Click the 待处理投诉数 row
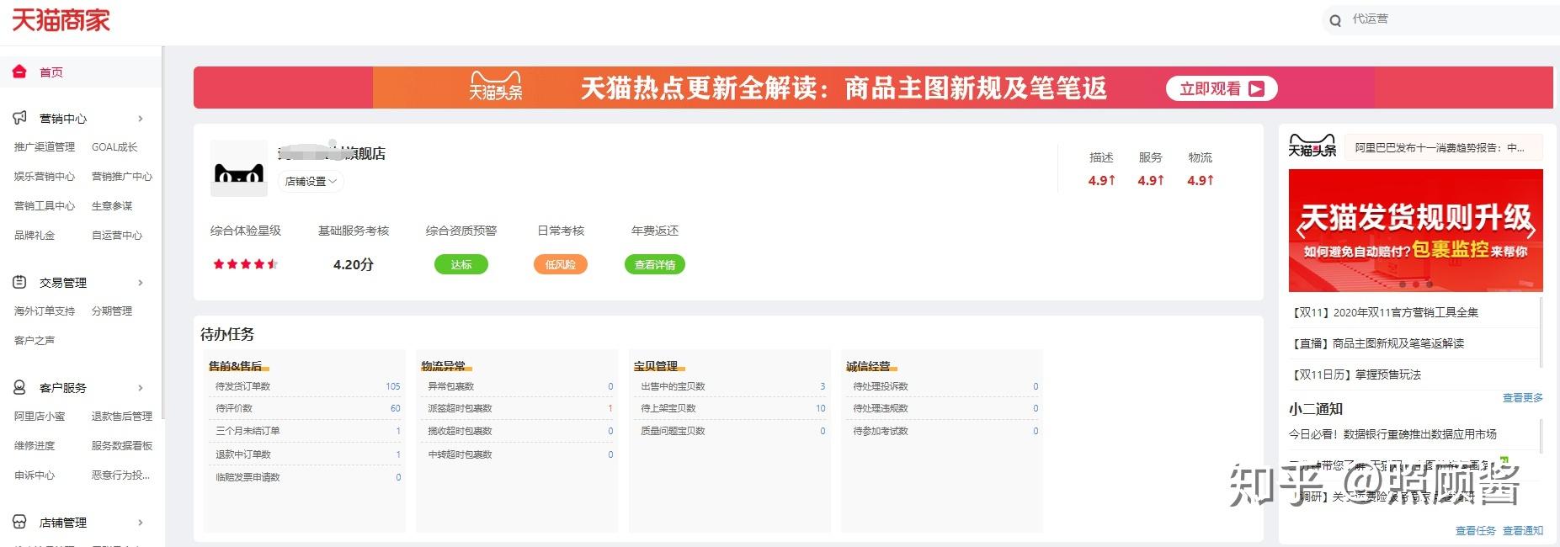Image resolution: width=1560 pixels, height=547 pixels. (945, 386)
